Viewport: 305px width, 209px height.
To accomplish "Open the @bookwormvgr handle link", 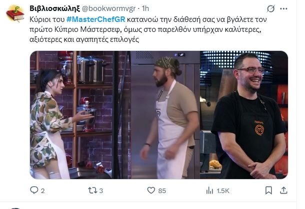I will 108,9.
